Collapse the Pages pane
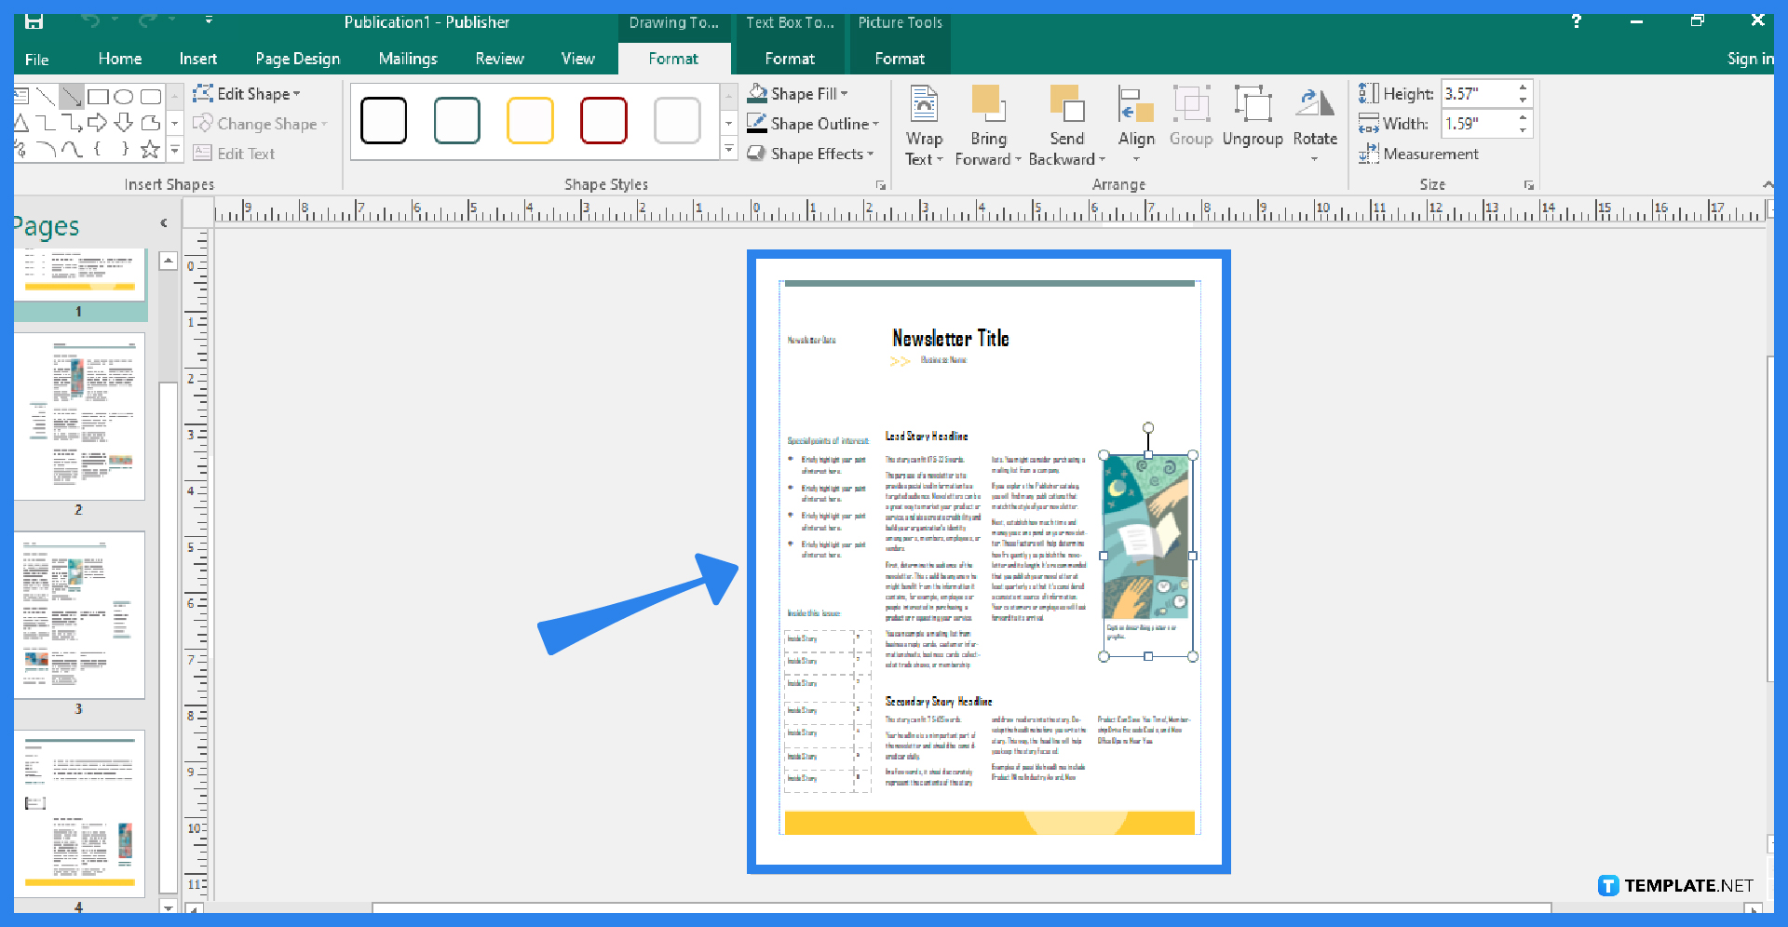 (x=164, y=222)
